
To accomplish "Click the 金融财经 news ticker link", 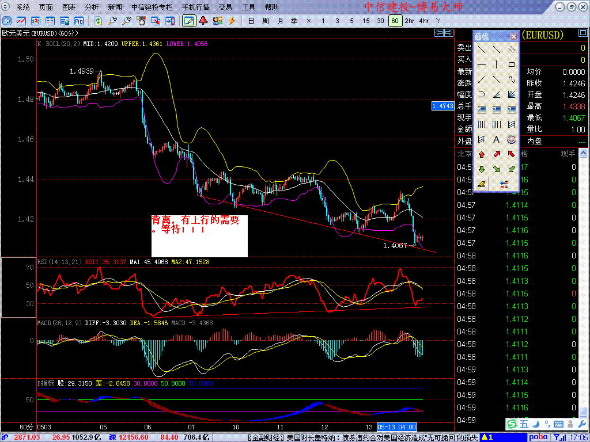I will (x=266, y=437).
